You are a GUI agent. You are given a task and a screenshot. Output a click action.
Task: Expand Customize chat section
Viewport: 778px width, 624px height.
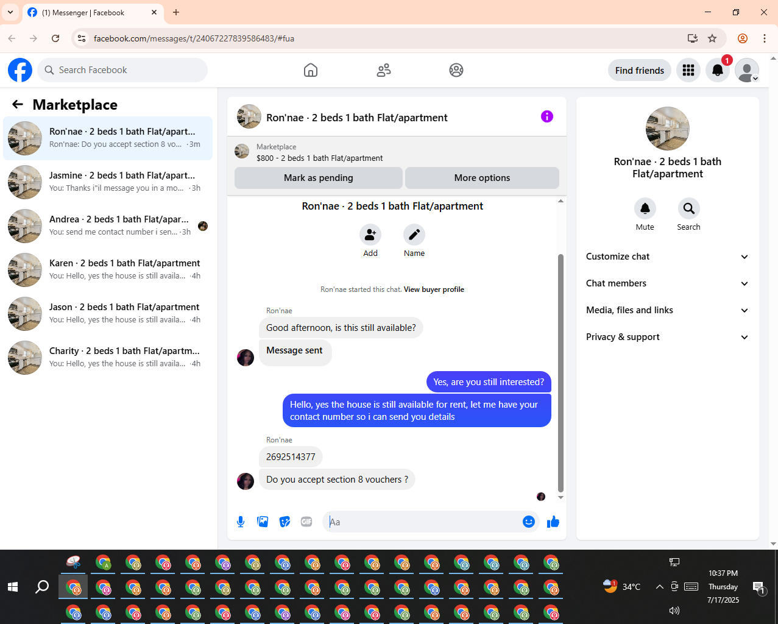[667, 257]
